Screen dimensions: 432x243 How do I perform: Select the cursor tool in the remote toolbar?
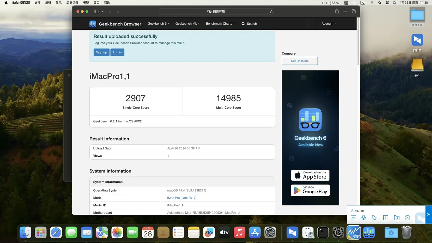point(374,218)
